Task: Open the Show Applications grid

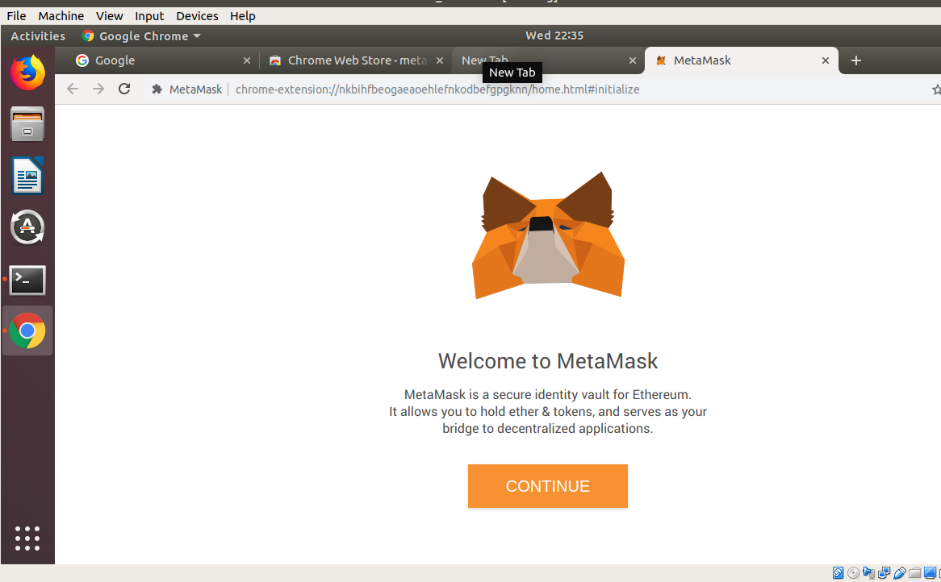Action: click(27, 538)
